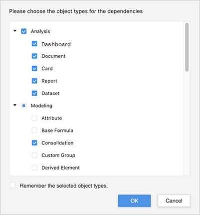Uncheck the Consolidation checkbox
This screenshot has height=215, width=200.
34,143
